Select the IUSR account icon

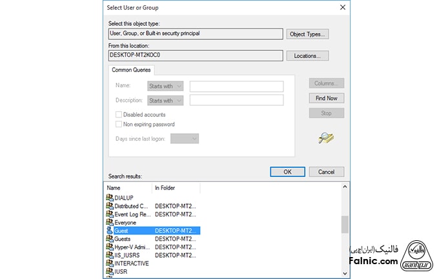click(x=109, y=272)
